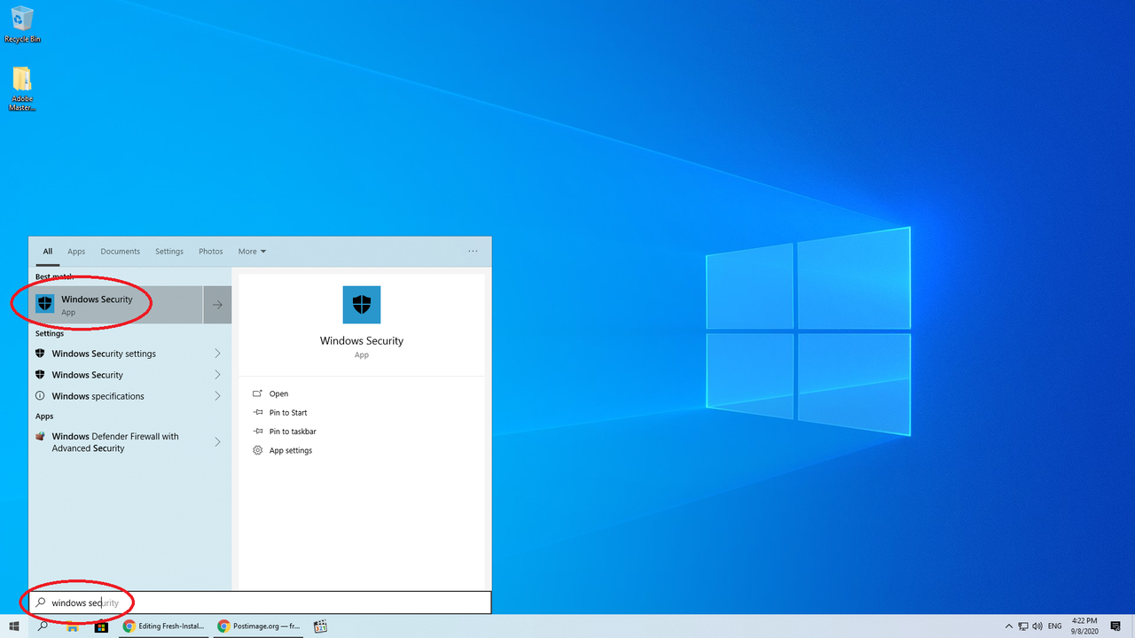Select the Adobe Master folder on desktop
Screen dimensions: 1135x638
tap(22, 89)
